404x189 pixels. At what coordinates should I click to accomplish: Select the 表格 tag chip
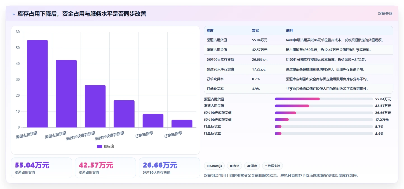(x=234, y=166)
